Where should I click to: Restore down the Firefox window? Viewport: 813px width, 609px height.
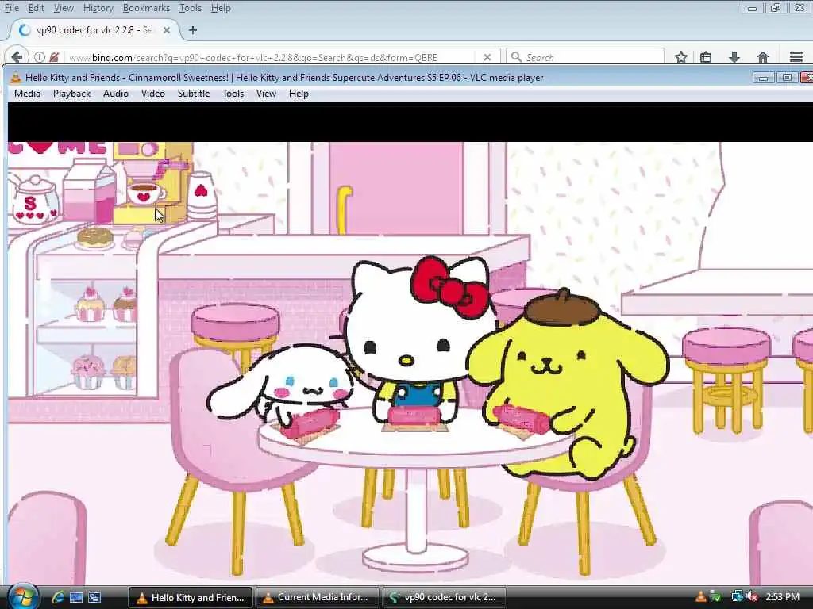(x=776, y=8)
